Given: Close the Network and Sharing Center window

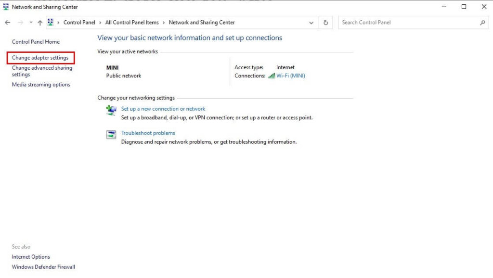Looking at the screenshot, I should coord(484,7).
